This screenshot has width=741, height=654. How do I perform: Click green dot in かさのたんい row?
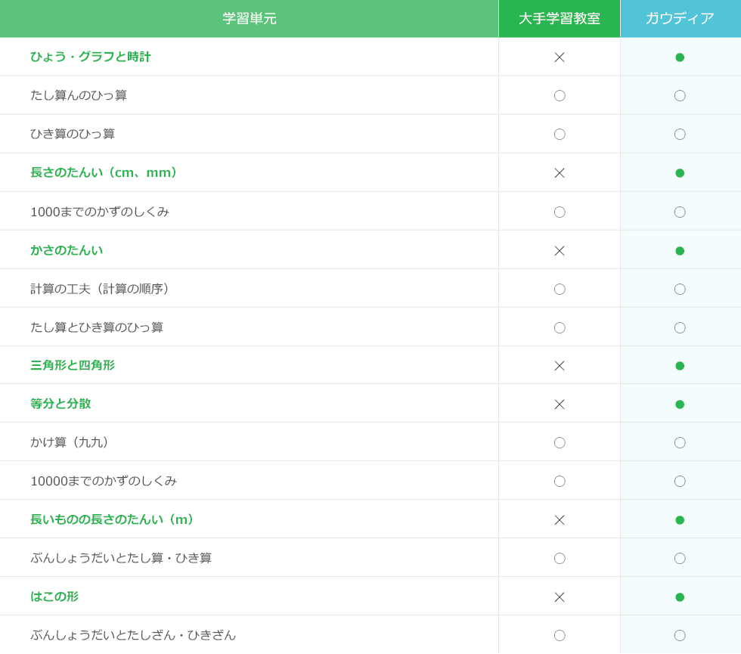[680, 251]
